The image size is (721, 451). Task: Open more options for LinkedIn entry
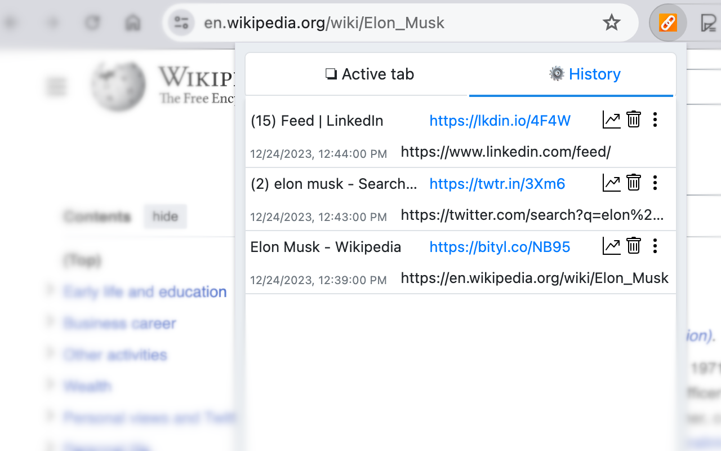(x=655, y=120)
